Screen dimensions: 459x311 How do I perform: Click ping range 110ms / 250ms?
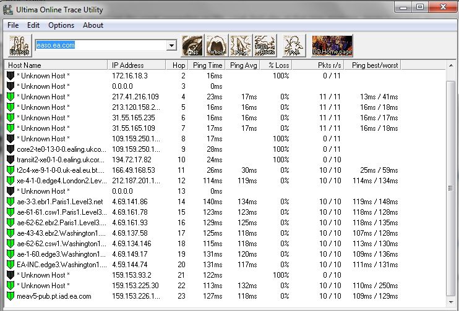click(x=375, y=286)
